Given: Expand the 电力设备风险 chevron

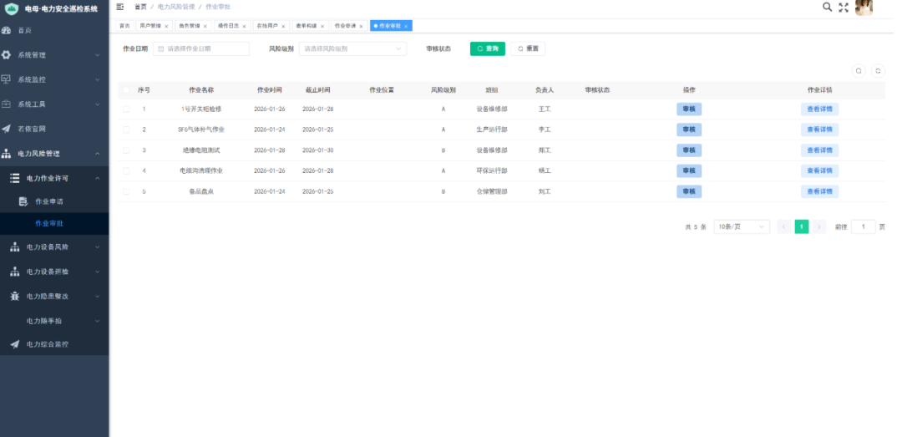Looking at the screenshot, I should coord(97,247).
